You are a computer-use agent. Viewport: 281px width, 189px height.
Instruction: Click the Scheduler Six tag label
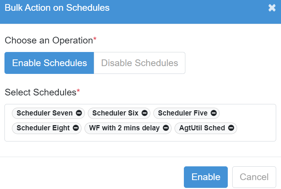pyautogui.click(x=115, y=113)
